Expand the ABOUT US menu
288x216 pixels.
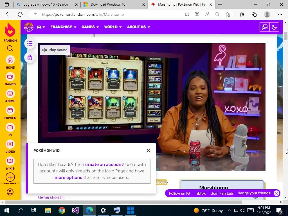pos(139,27)
